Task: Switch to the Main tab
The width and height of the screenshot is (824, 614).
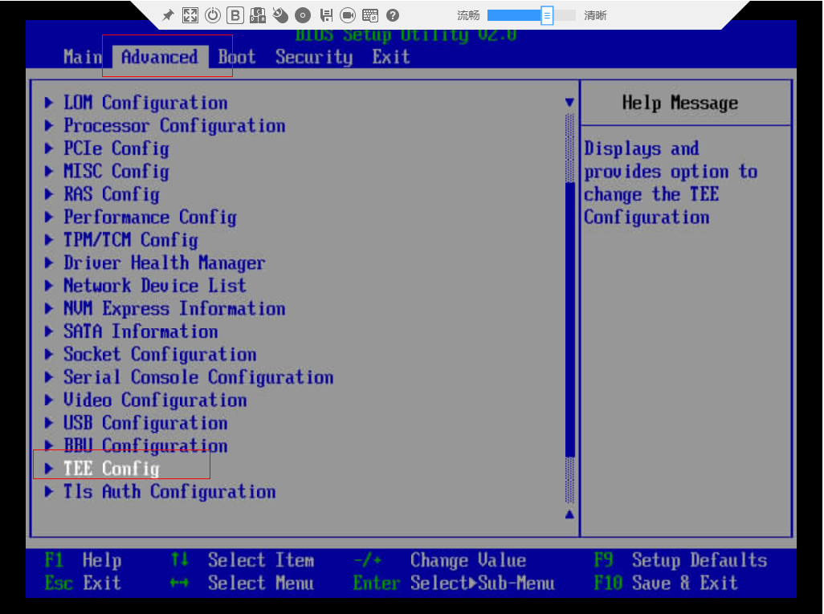Action: tap(83, 57)
